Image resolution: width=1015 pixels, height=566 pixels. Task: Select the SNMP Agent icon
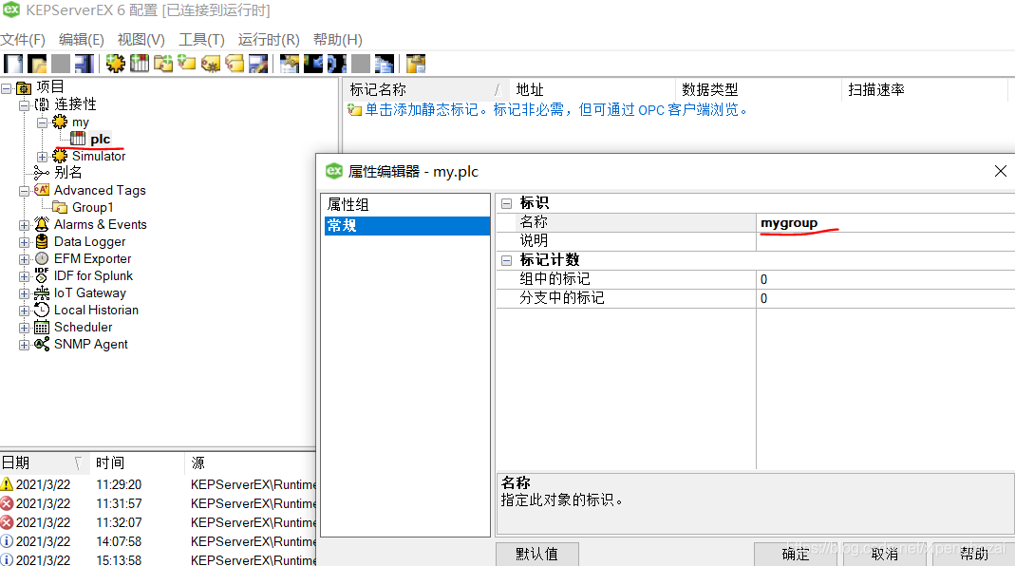click(42, 344)
